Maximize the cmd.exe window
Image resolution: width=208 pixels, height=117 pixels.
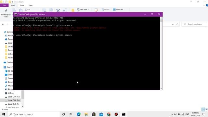point(152,14)
